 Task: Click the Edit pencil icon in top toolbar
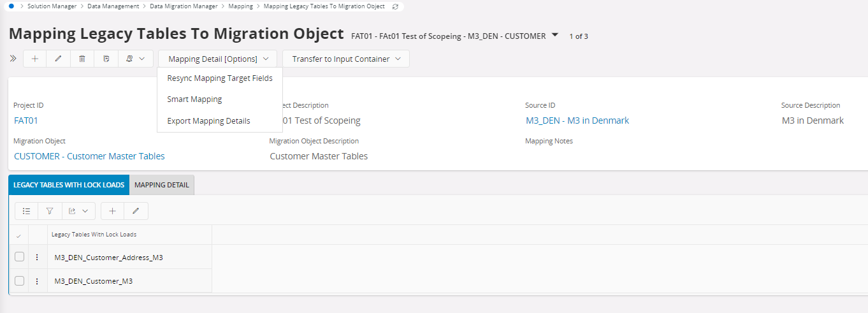[59, 59]
